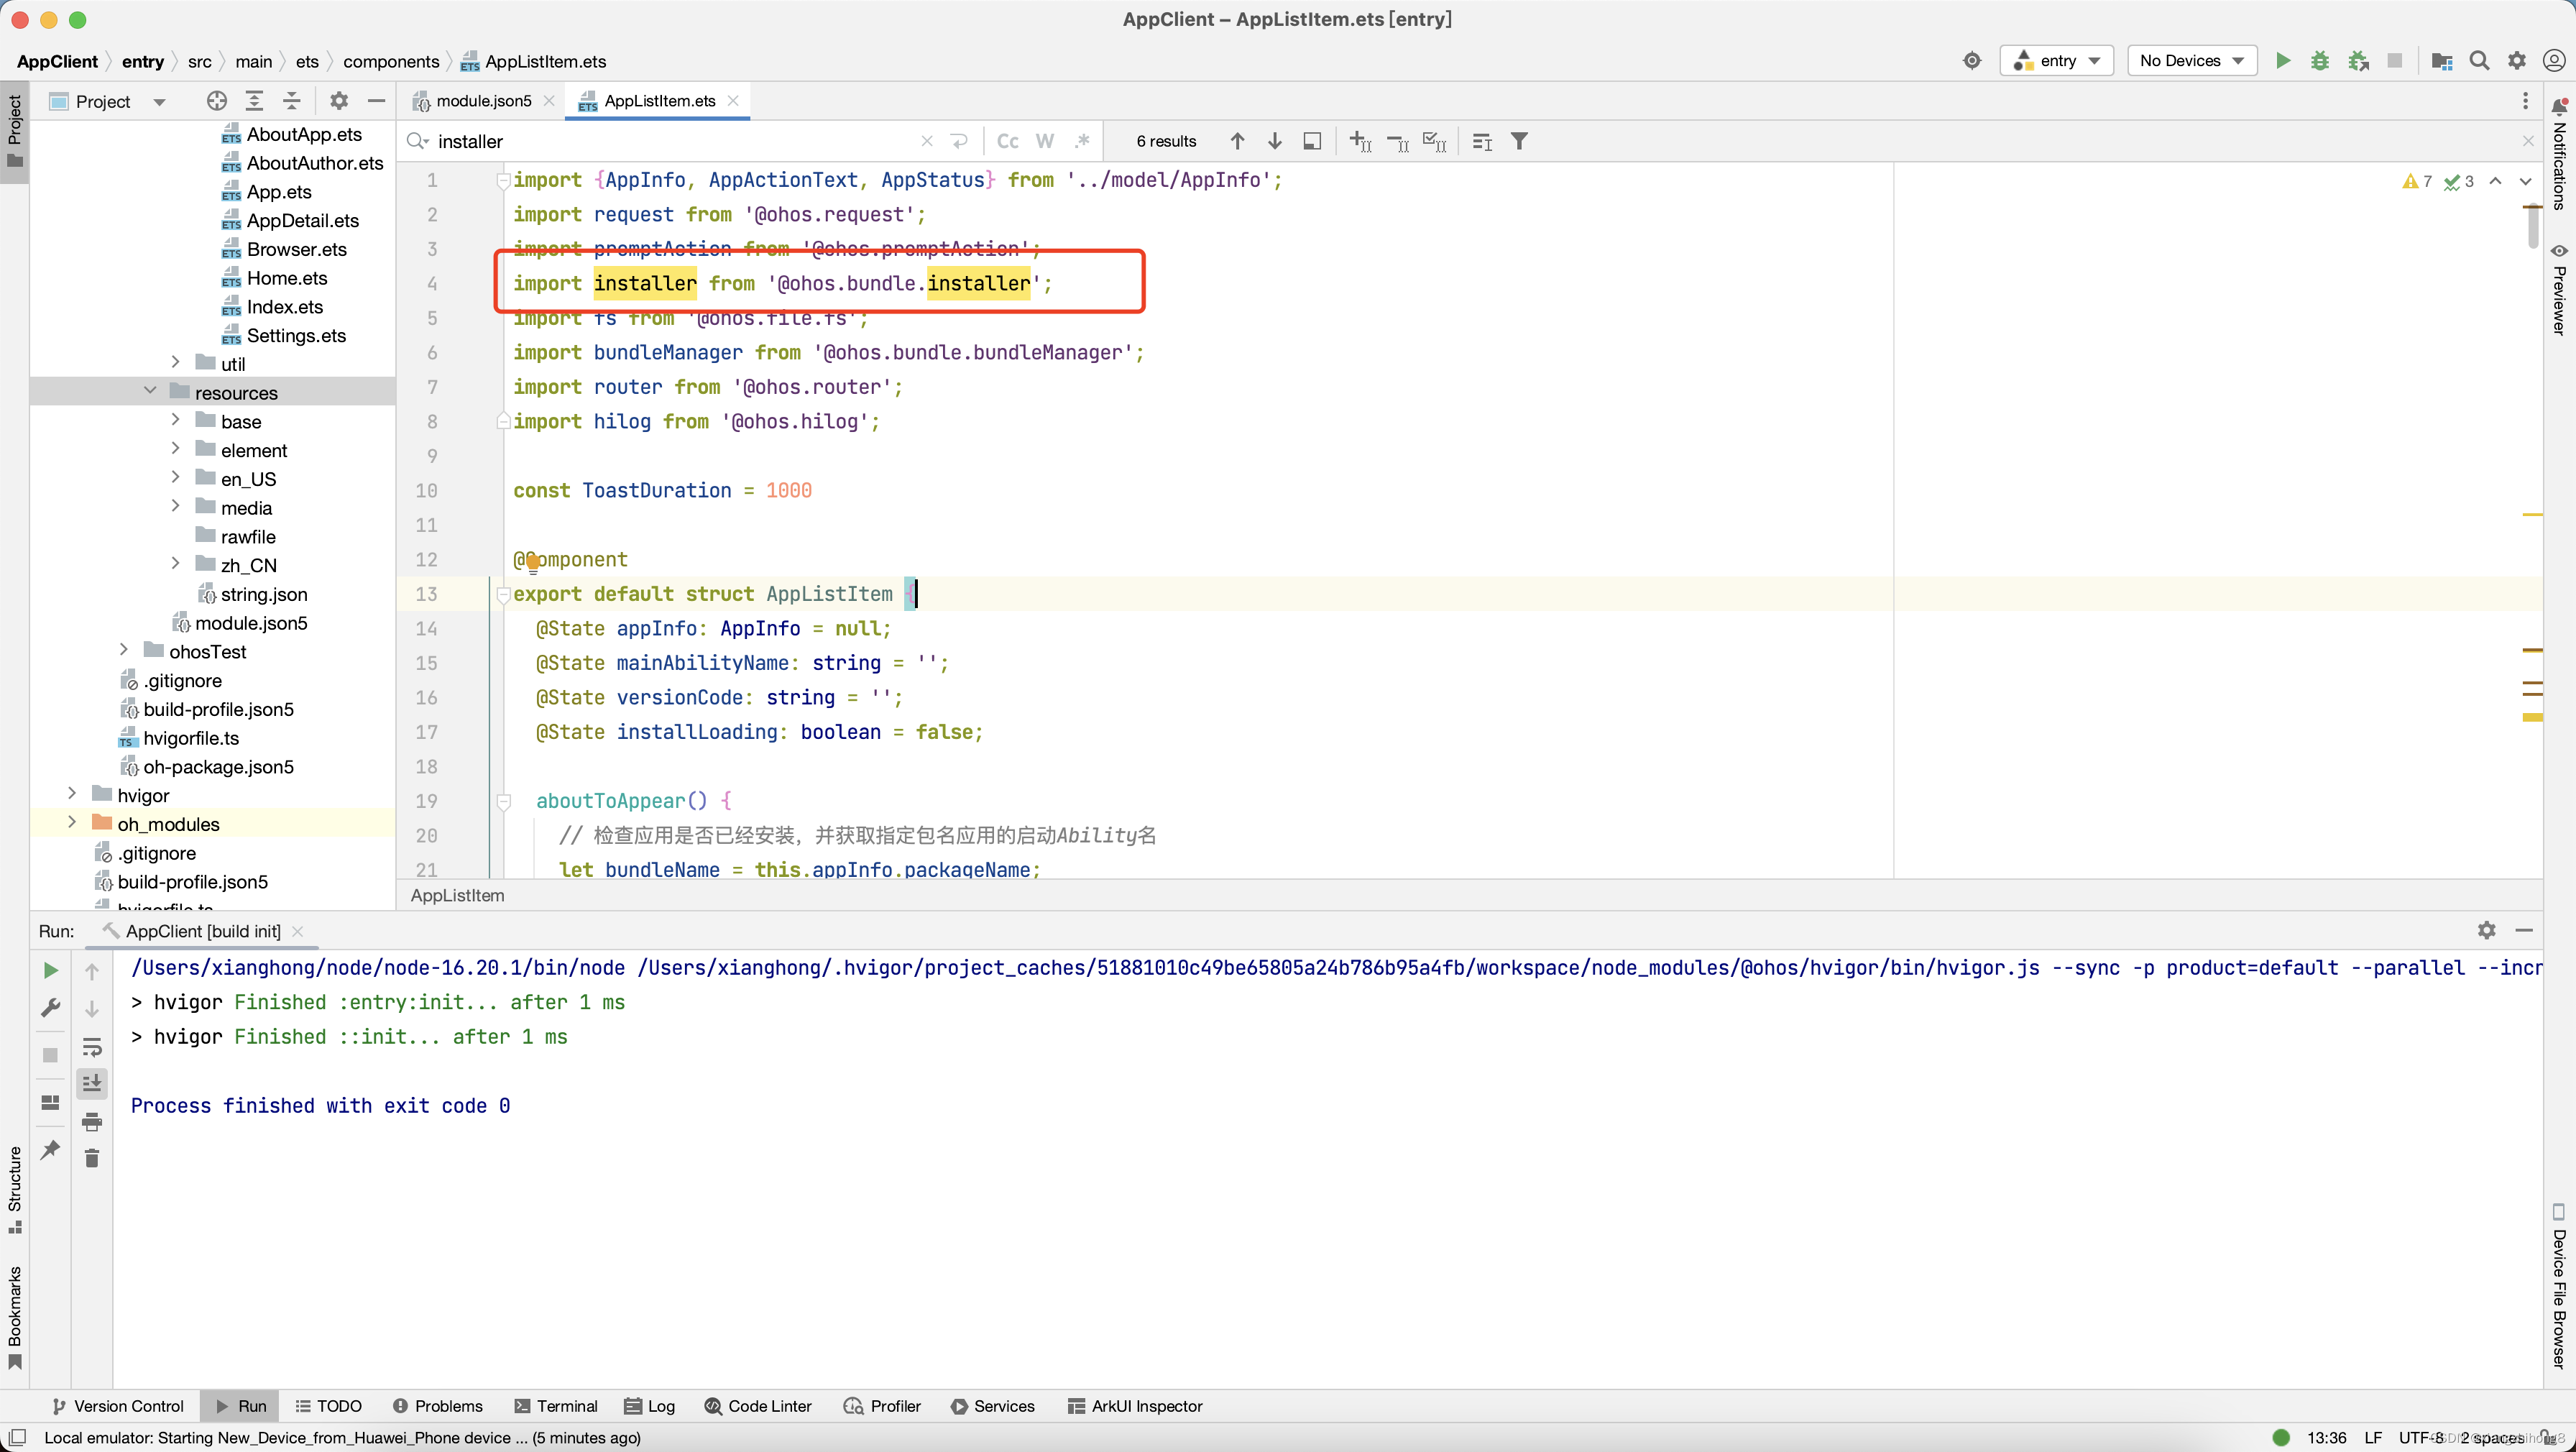Toggle whole Words (W) search option
This screenshot has width=2576, height=1452.
coord(1045,141)
